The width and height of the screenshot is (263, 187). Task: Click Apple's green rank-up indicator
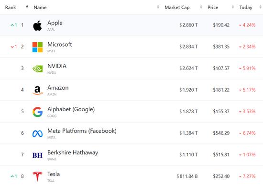coord(14,25)
